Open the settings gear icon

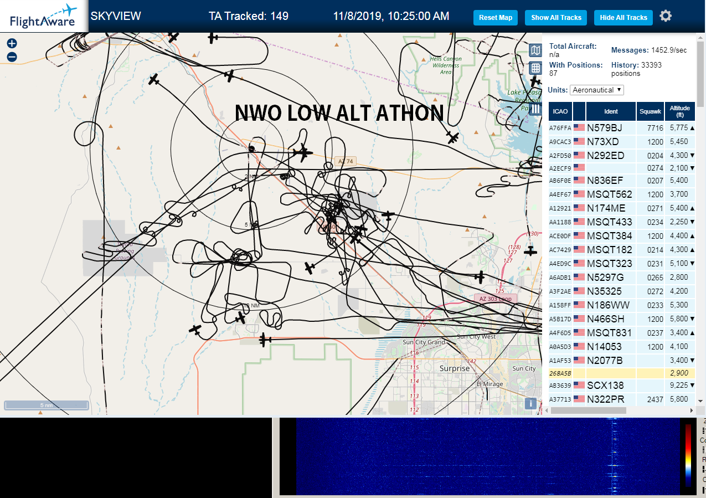pos(666,16)
